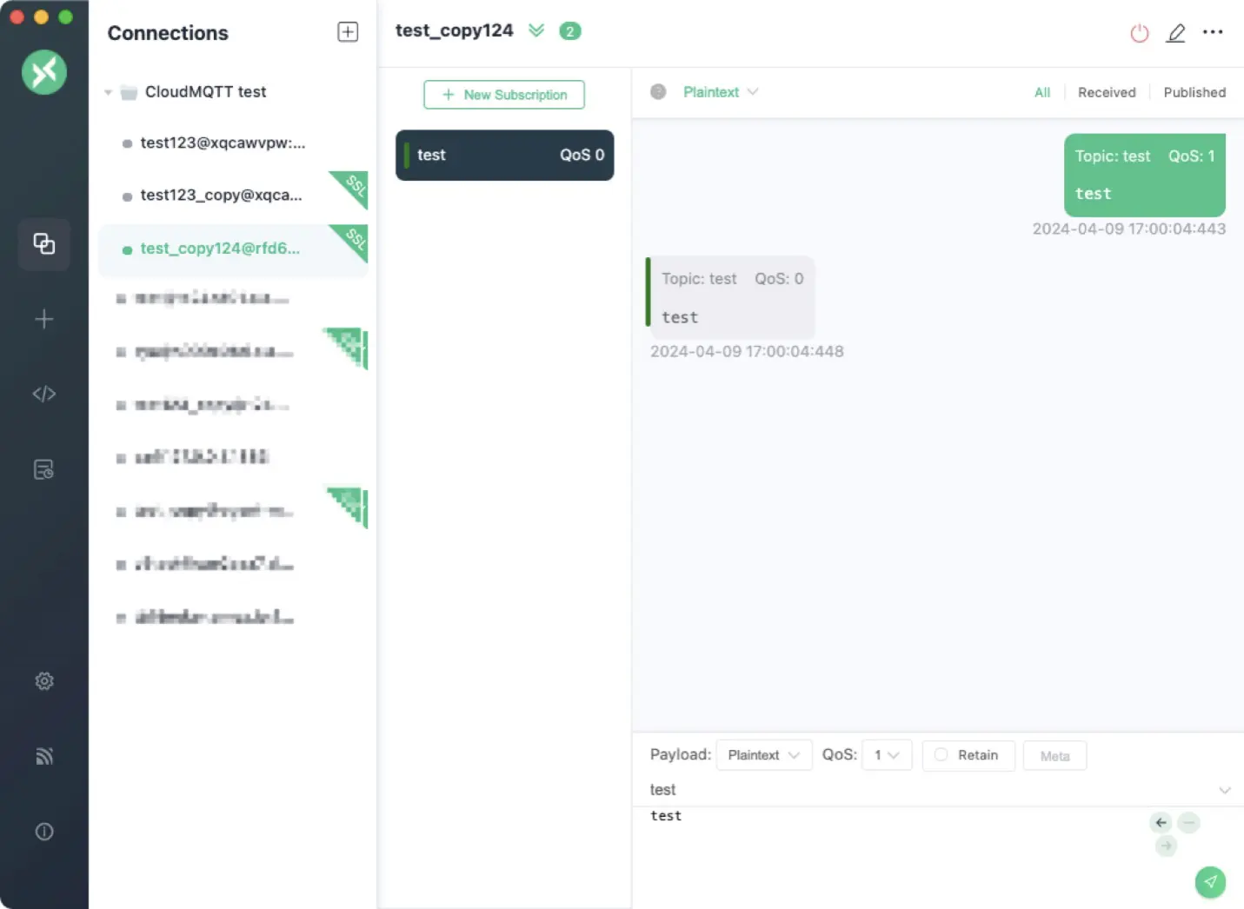Click the New Subscription button
Viewport: 1244px width, 909px height.
(504, 95)
